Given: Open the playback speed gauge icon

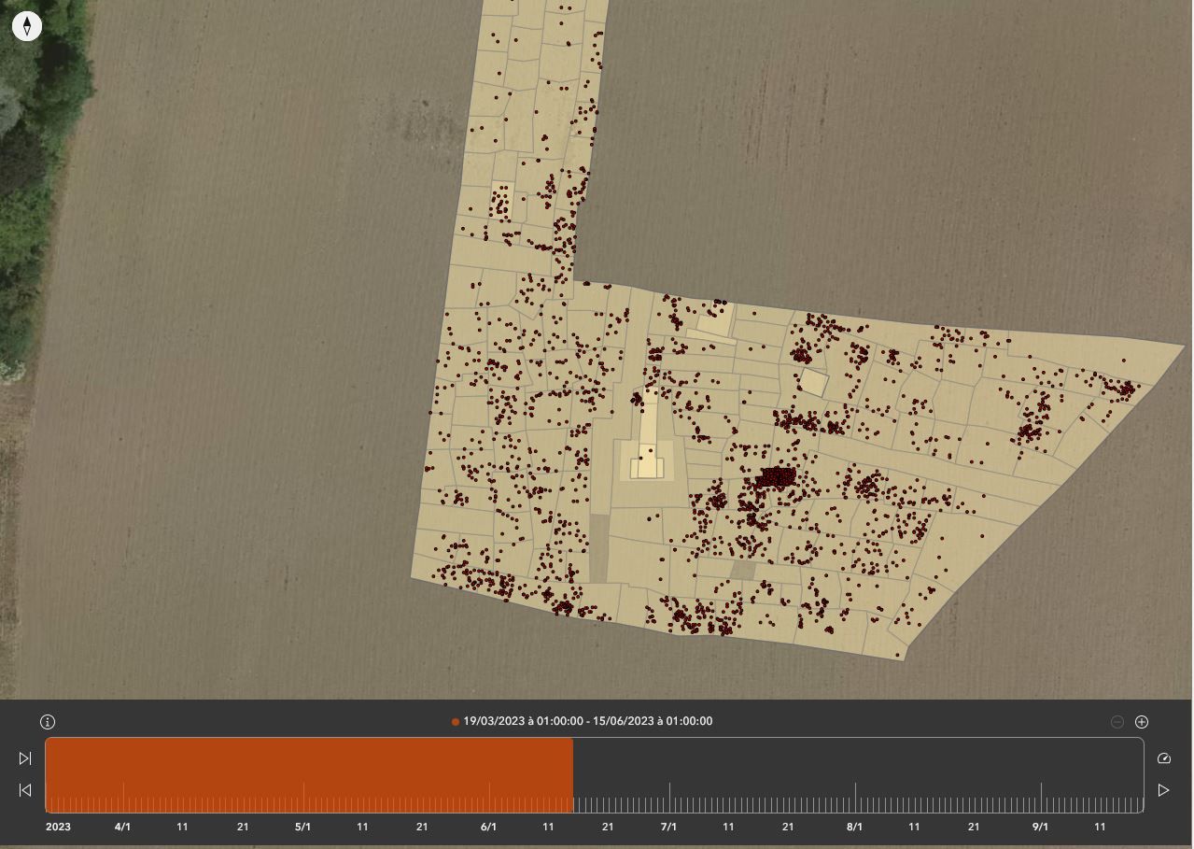Looking at the screenshot, I should click(1163, 758).
